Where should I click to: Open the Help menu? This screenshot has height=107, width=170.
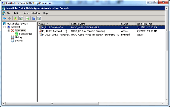[45, 13]
